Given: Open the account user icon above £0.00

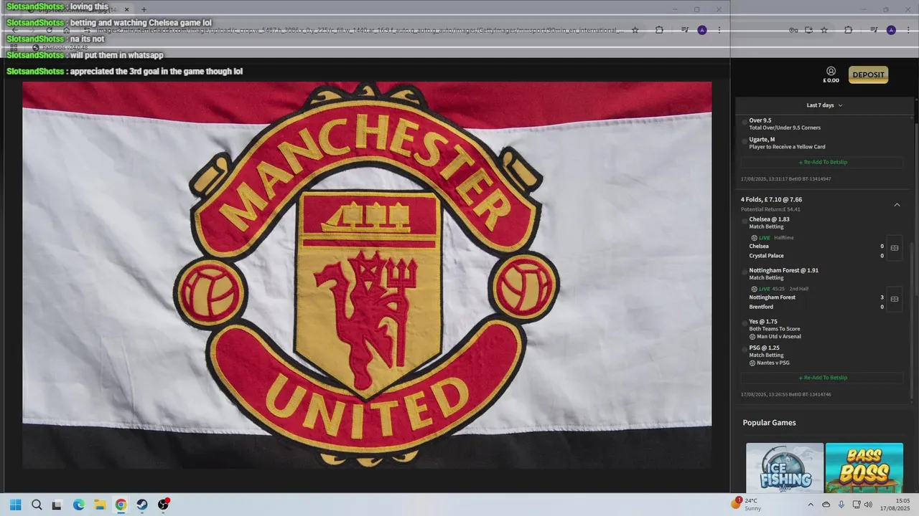Looking at the screenshot, I should (x=831, y=71).
